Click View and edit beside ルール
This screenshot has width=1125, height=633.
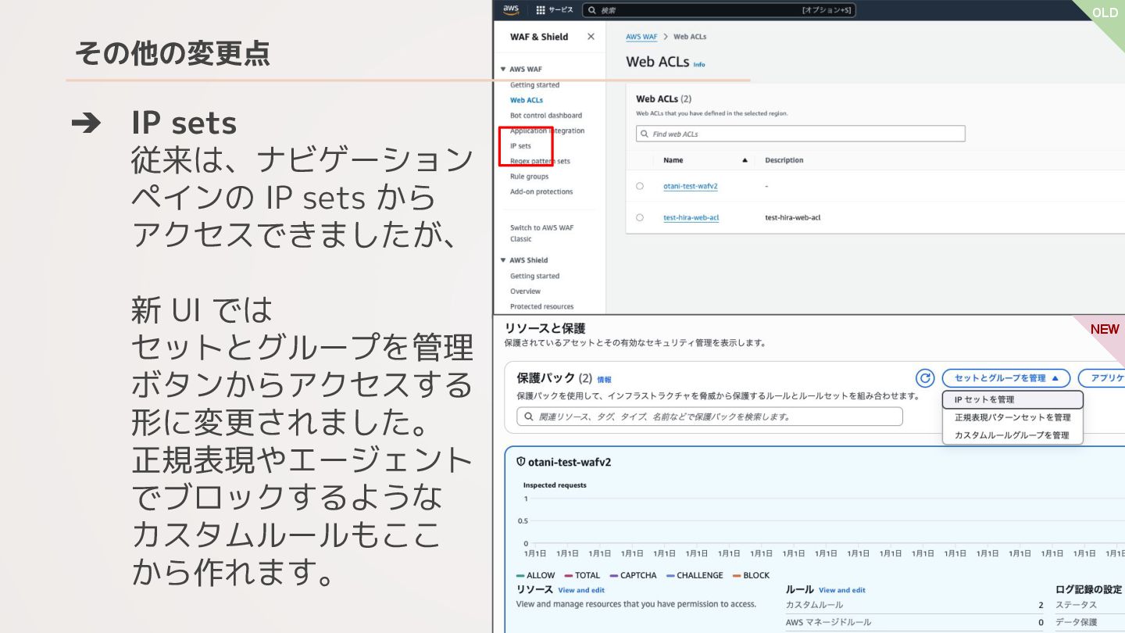coord(841,590)
